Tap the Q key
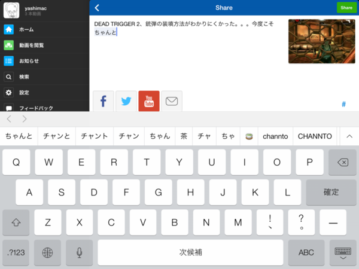The height and width of the screenshot is (269, 359). (x=16, y=162)
